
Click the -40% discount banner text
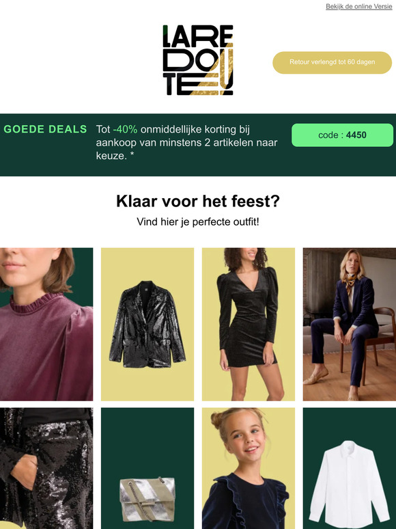pos(186,142)
